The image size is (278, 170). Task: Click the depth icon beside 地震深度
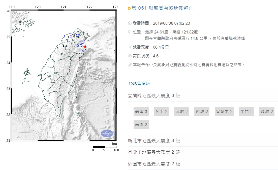coord(130,47)
